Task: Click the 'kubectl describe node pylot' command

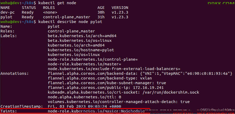Action: (x=70, y=22)
